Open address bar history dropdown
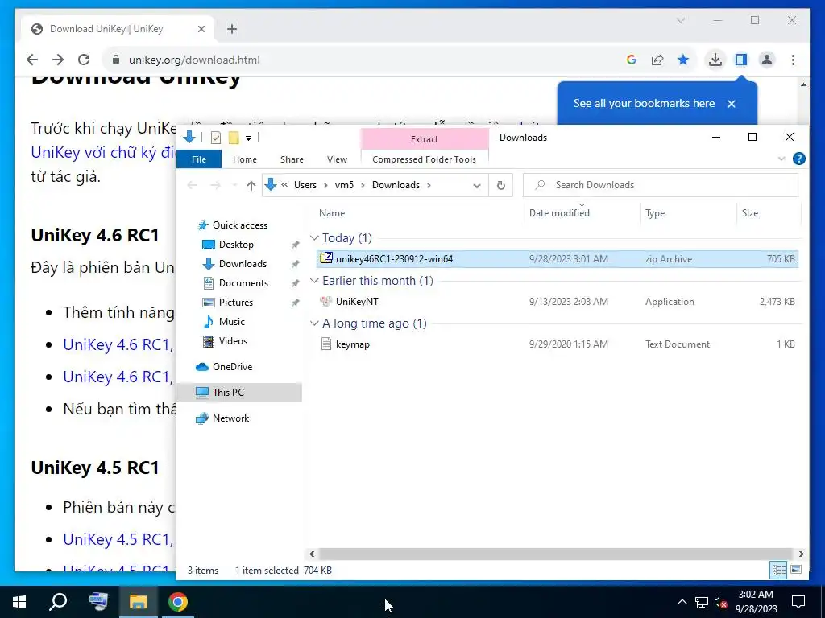Screen dimensions: 825x618 pos(477,185)
